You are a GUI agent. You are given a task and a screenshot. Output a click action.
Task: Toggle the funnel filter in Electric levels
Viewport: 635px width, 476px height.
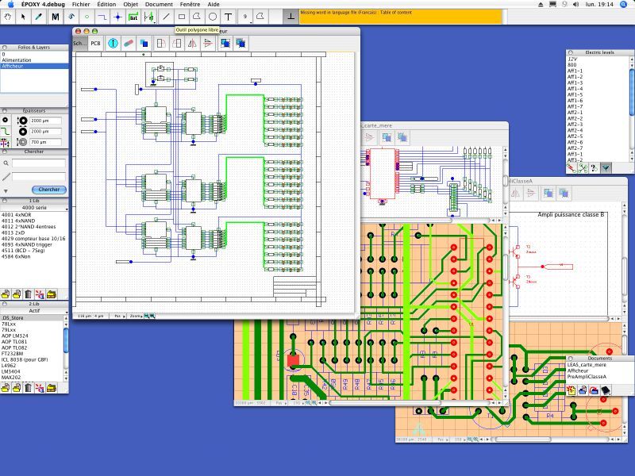606,168
